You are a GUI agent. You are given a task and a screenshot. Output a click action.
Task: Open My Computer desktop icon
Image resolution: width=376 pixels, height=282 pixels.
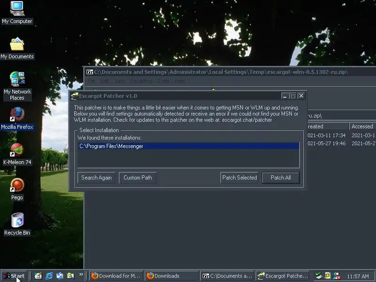[17, 13]
